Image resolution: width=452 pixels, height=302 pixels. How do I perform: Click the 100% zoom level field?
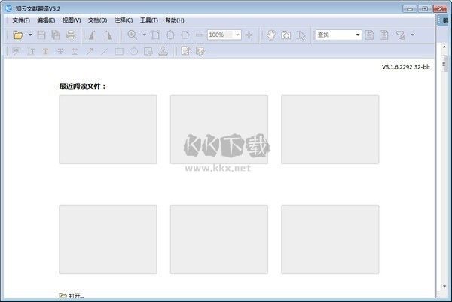pyautogui.click(x=220, y=35)
